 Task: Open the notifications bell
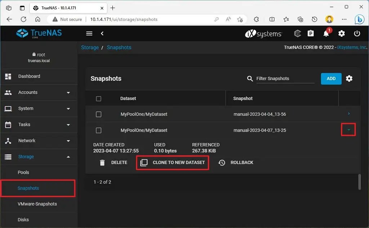(x=326, y=33)
